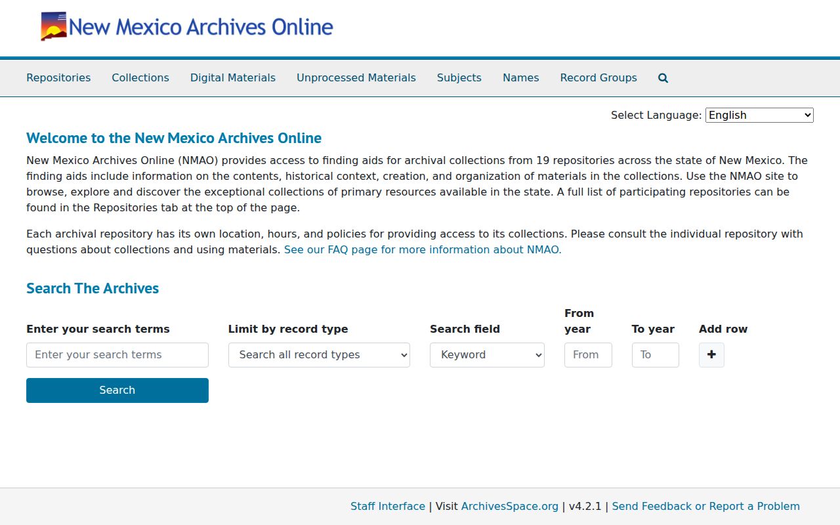Open the Limit by record type dropdown
Image resolution: width=840 pixels, height=525 pixels.
point(319,355)
